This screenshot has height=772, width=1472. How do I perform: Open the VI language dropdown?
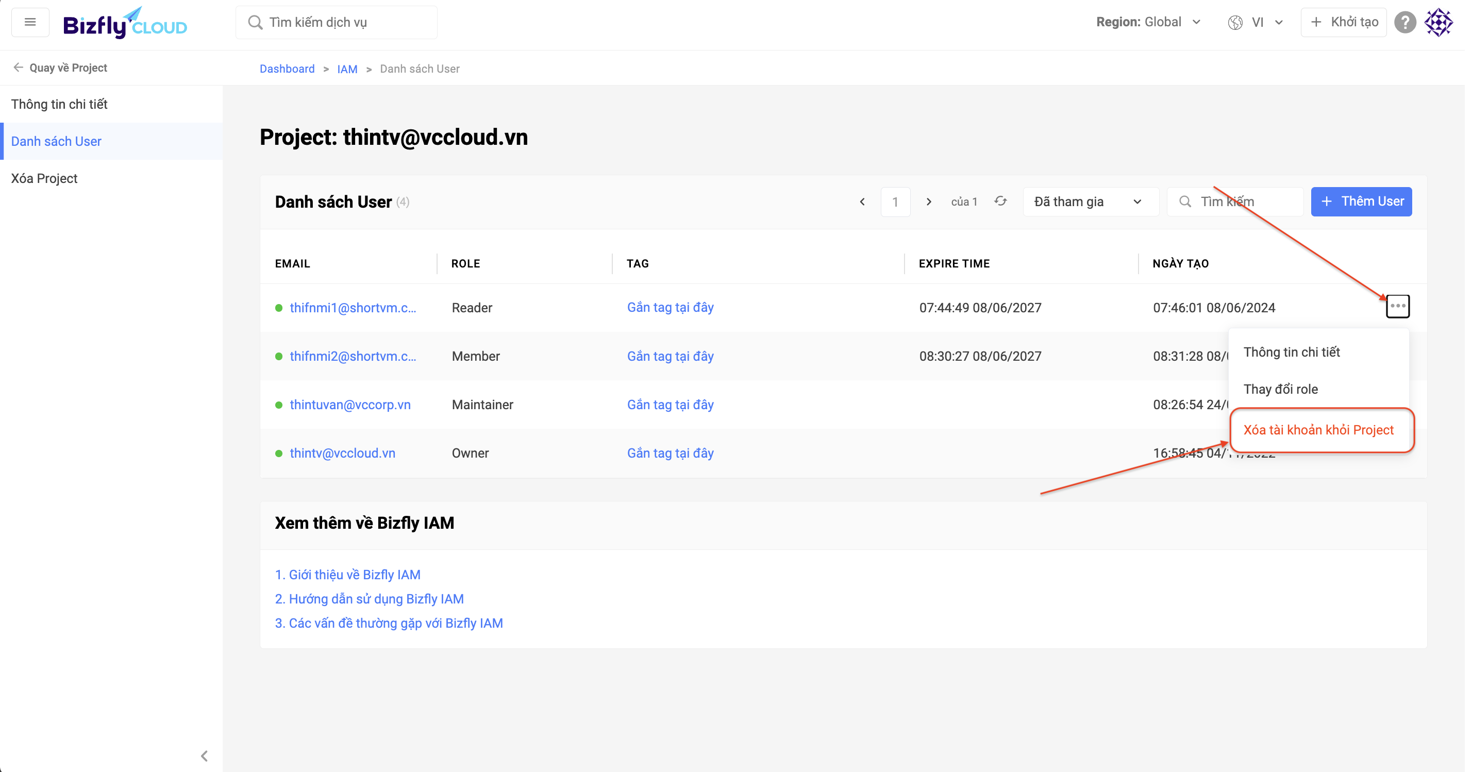(1256, 22)
